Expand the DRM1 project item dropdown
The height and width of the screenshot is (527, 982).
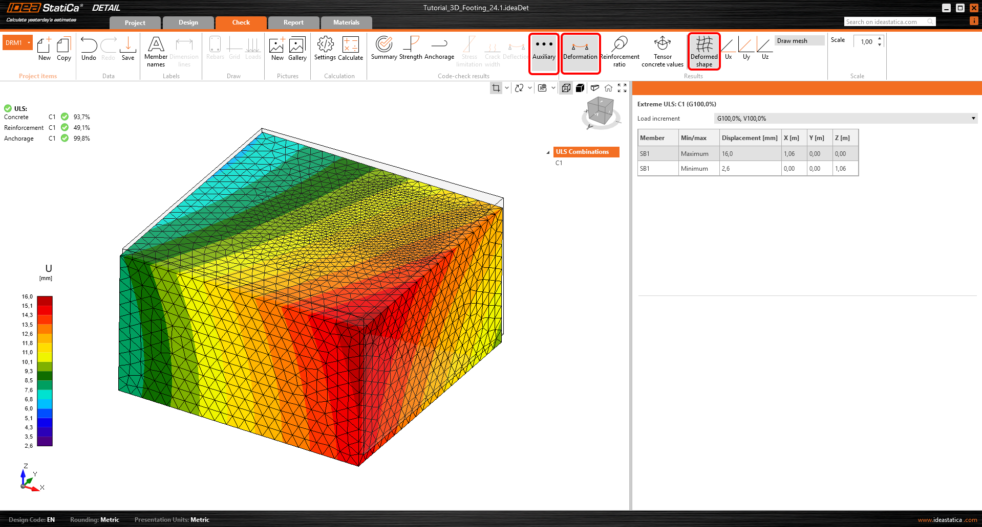pyautogui.click(x=29, y=43)
